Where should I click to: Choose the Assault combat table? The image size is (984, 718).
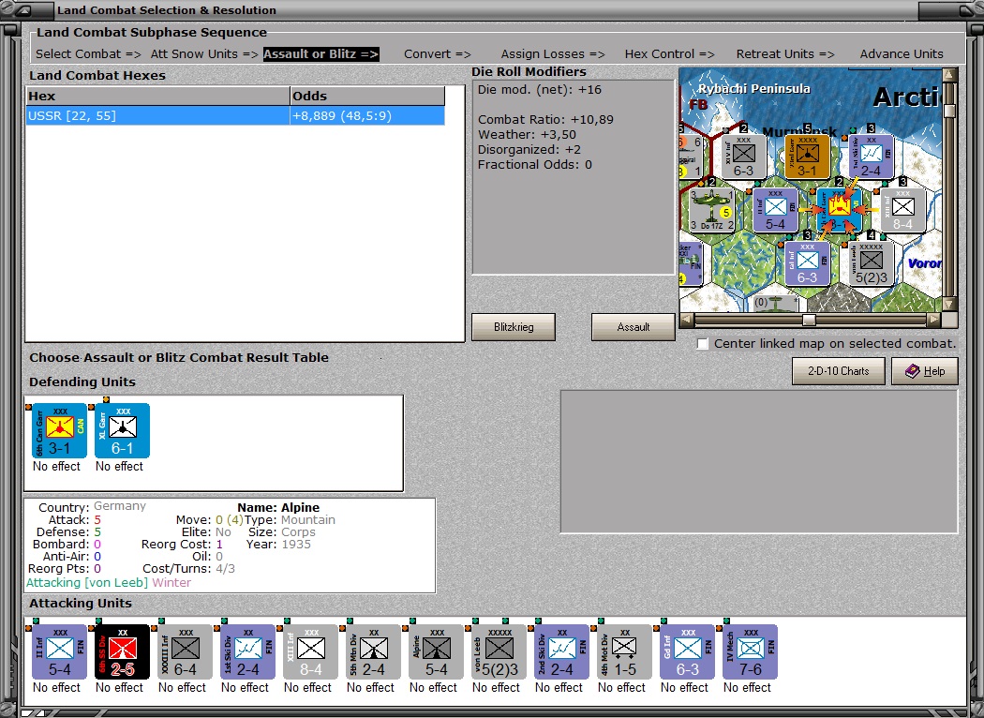pyautogui.click(x=633, y=327)
